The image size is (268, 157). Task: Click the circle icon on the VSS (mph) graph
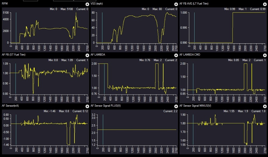[176, 4]
